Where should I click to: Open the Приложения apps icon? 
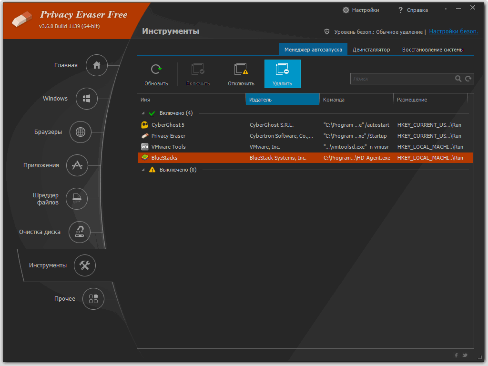pyautogui.click(x=77, y=165)
